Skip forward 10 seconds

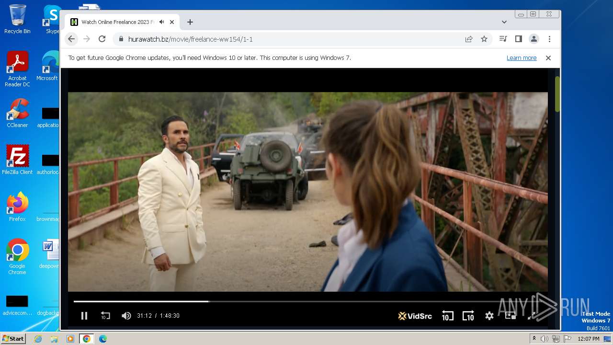(x=468, y=316)
